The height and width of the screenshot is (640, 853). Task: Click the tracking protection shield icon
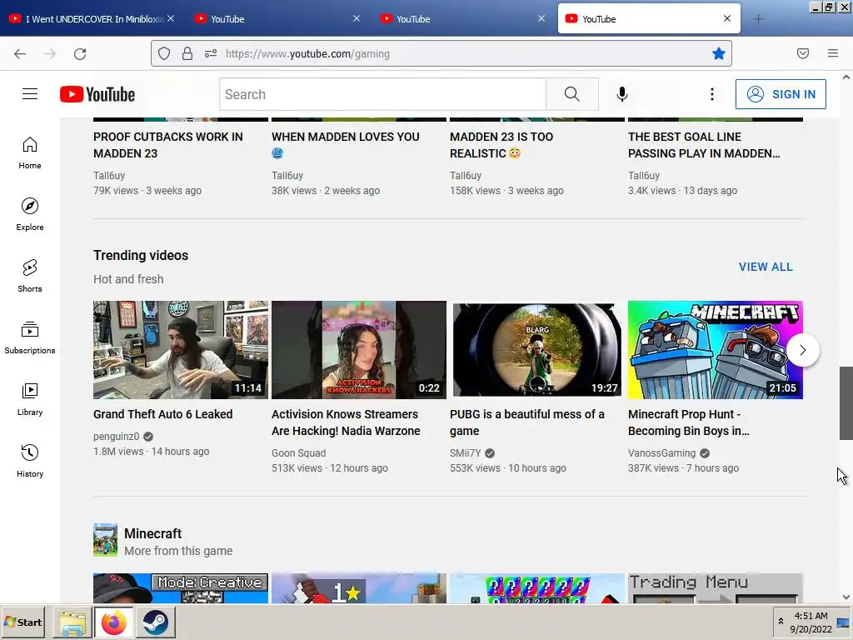164,53
